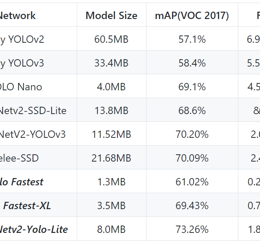This screenshot has height=245, width=260.
Task: Select the YOLO Nano network name
Action: point(21,87)
